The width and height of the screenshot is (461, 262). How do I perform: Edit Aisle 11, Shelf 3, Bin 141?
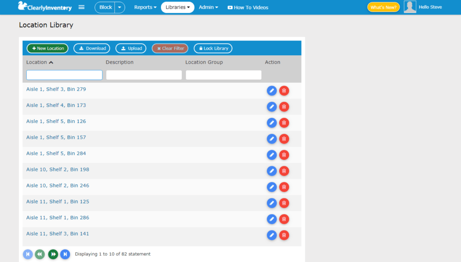tap(272, 235)
